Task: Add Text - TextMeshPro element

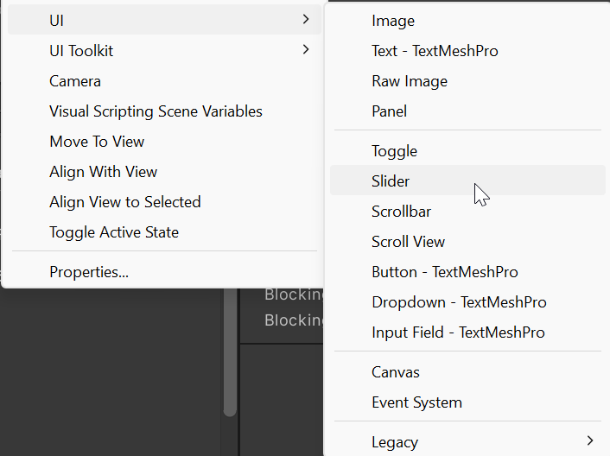Action: [x=467, y=51]
